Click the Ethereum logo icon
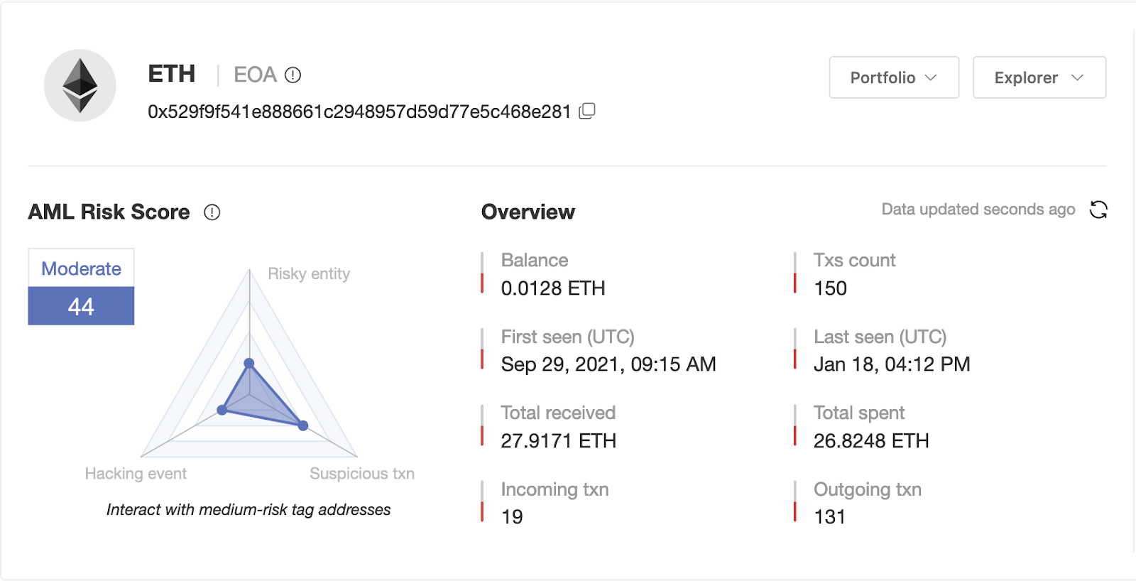The image size is (1136, 581). click(80, 85)
